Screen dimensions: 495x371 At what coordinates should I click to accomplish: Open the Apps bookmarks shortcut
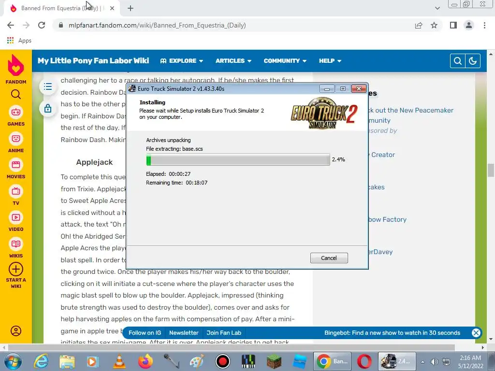click(x=19, y=41)
